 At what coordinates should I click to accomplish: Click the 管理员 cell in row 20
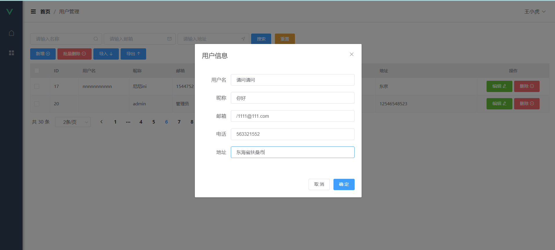pos(182,104)
